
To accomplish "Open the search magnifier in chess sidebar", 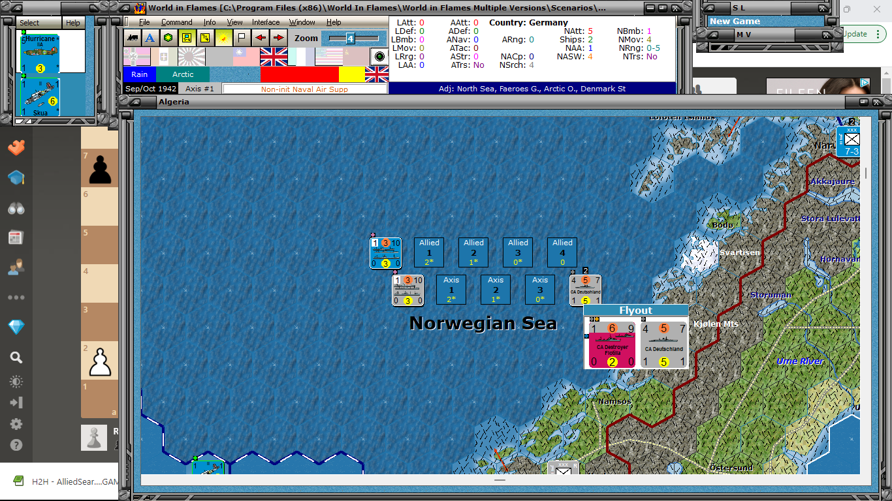I will point(16,357).
